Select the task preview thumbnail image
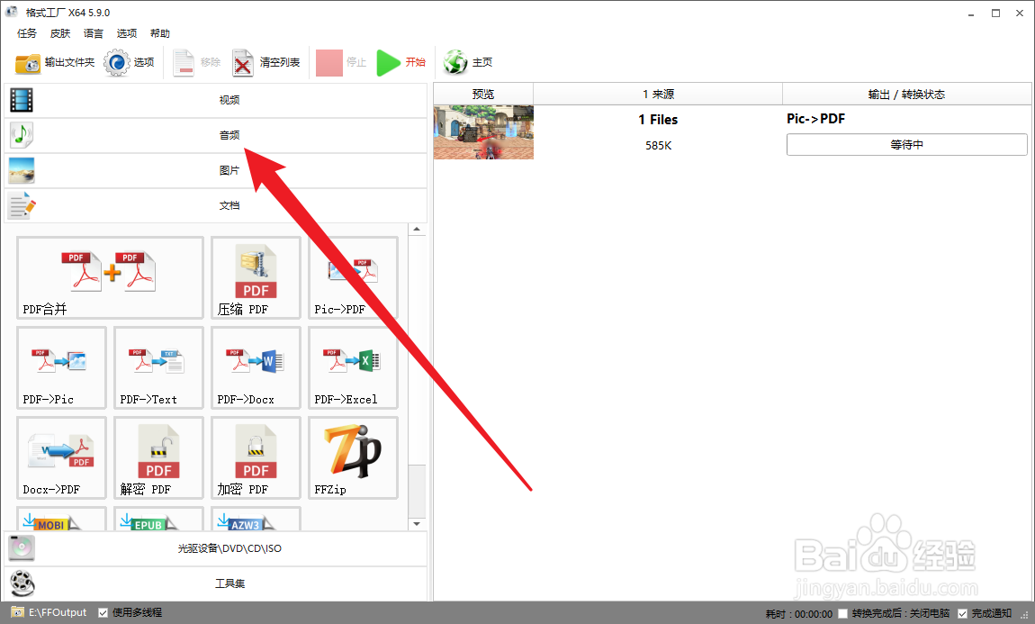This screenshot has width=1035, height=624. [x=483, y=132]
